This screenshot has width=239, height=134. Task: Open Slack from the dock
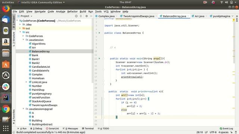(x=6, y=87)
